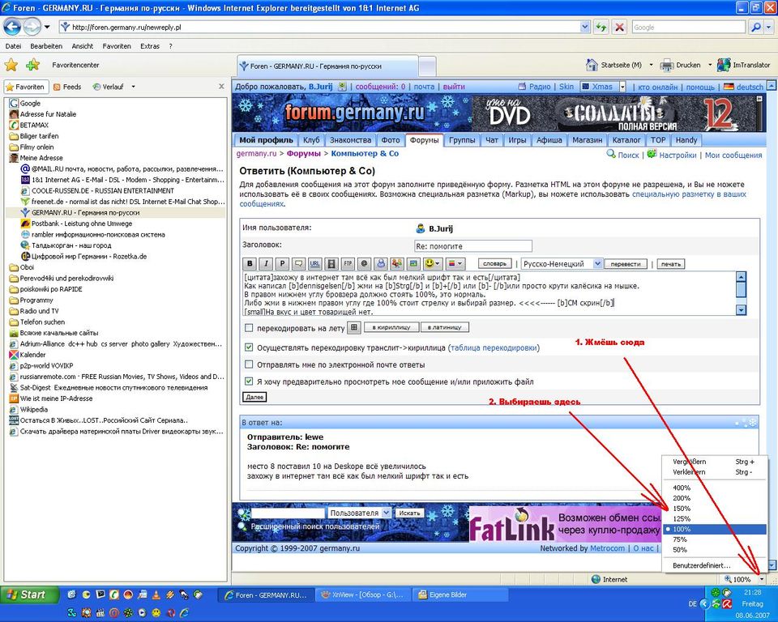Click the словарь button
Image resolution: width=778 pixels, height=622 pixels.
494,263
